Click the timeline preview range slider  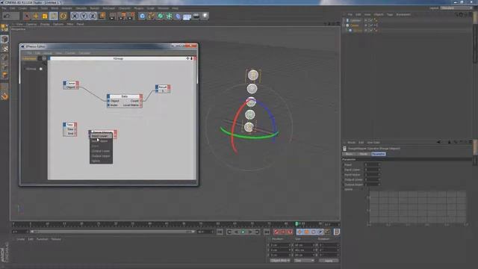click(112, 232)
